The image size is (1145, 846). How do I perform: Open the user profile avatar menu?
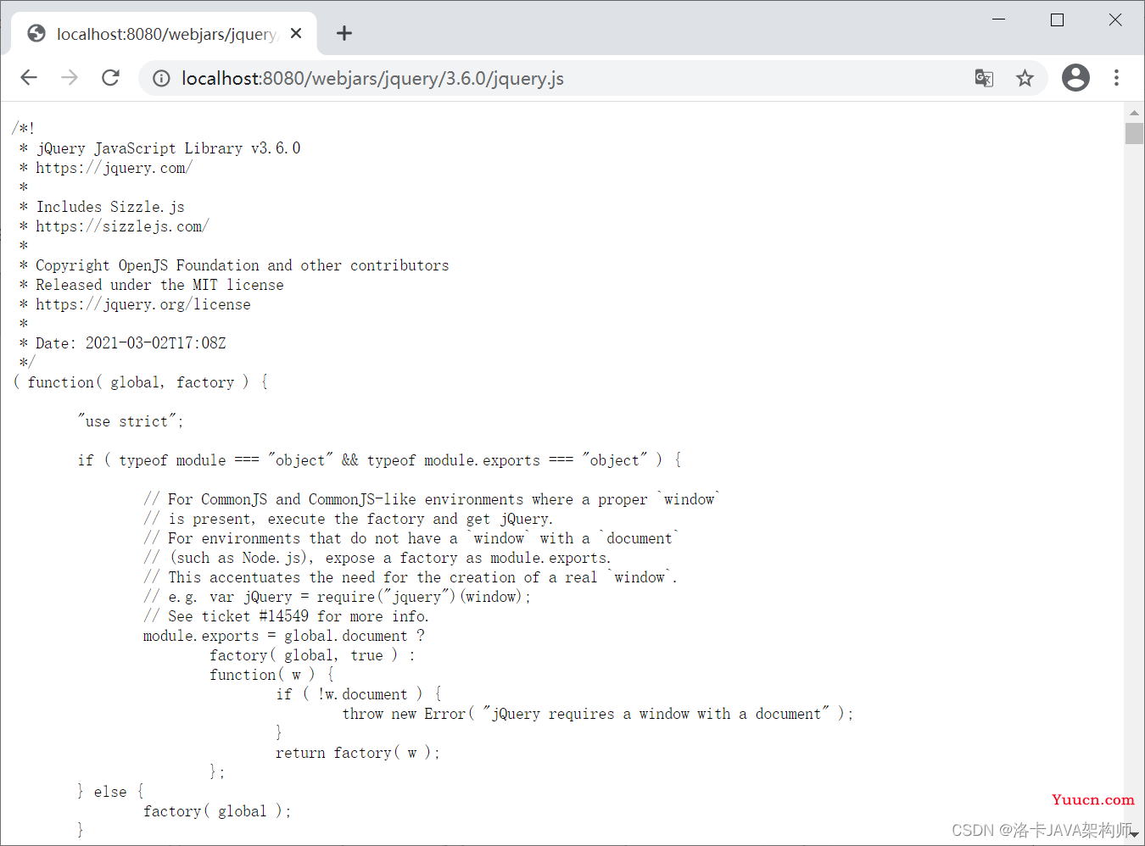pyautogui.click(x=1075, y=78)
